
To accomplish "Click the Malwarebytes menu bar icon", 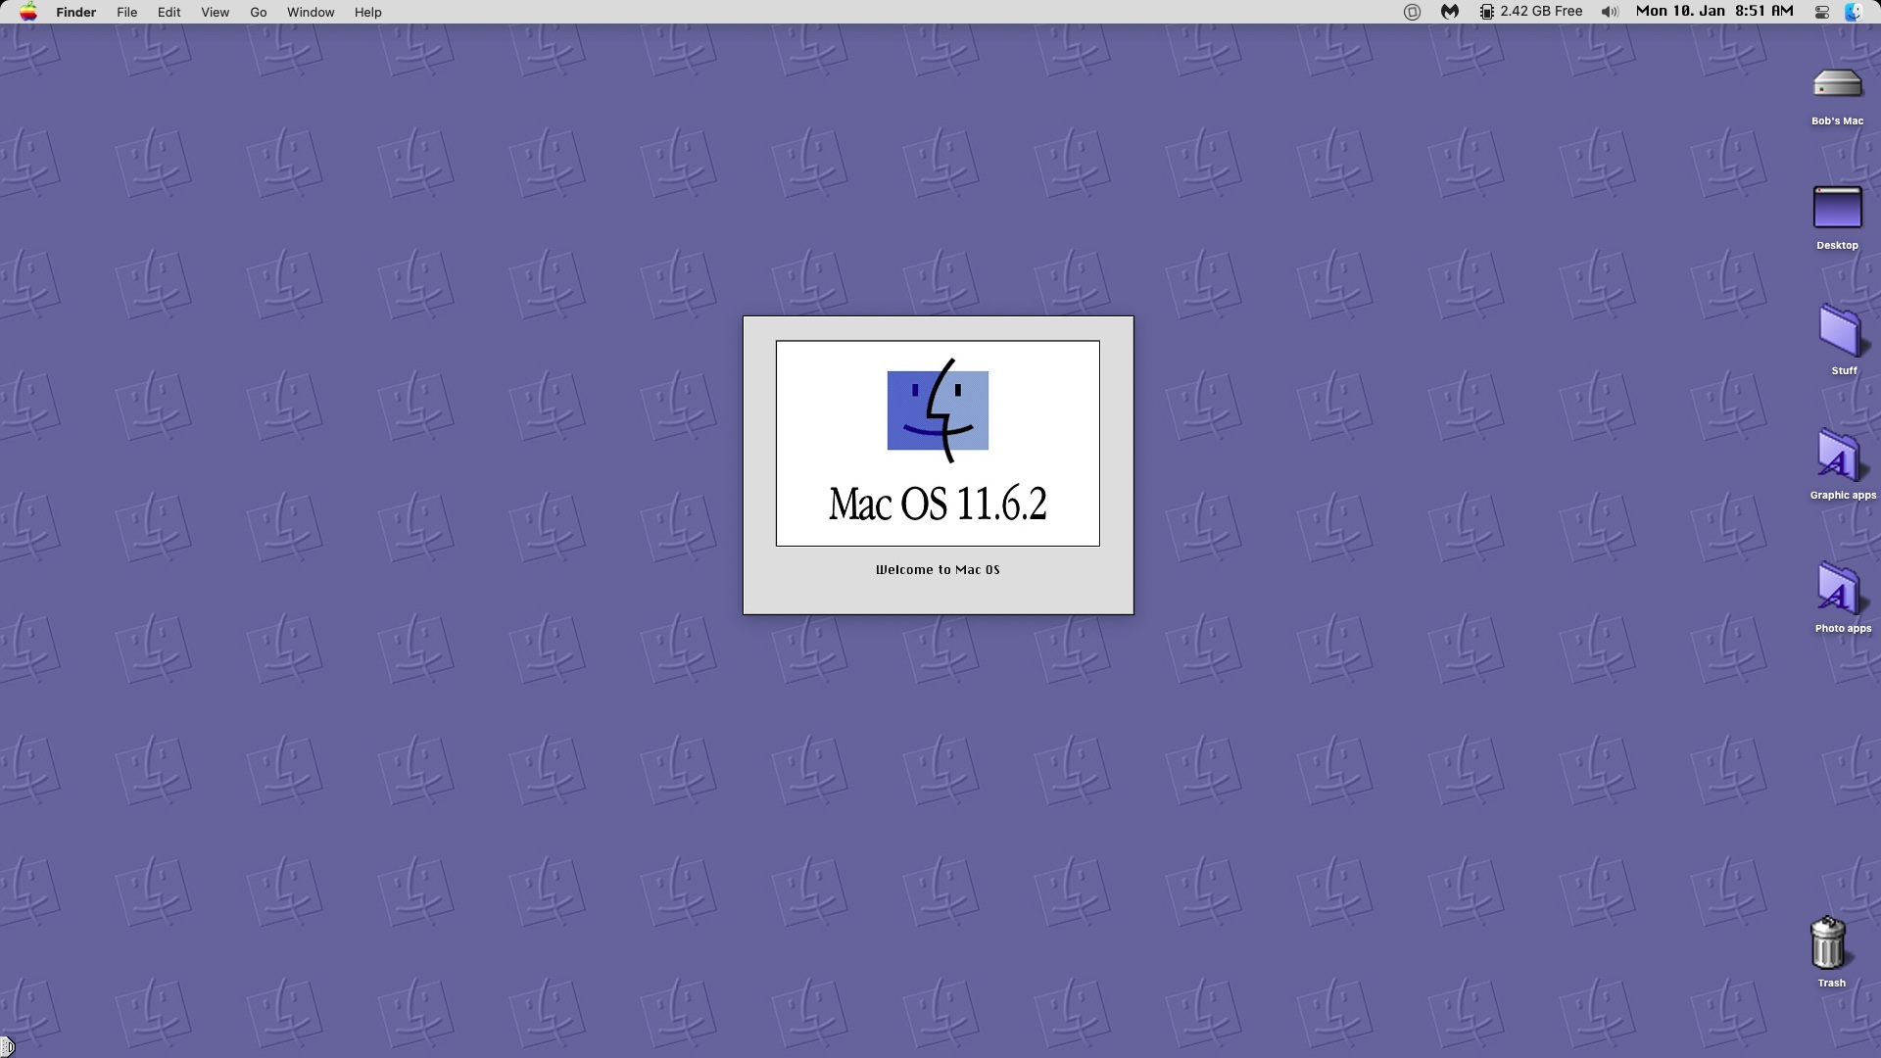I will (1450, 12).
